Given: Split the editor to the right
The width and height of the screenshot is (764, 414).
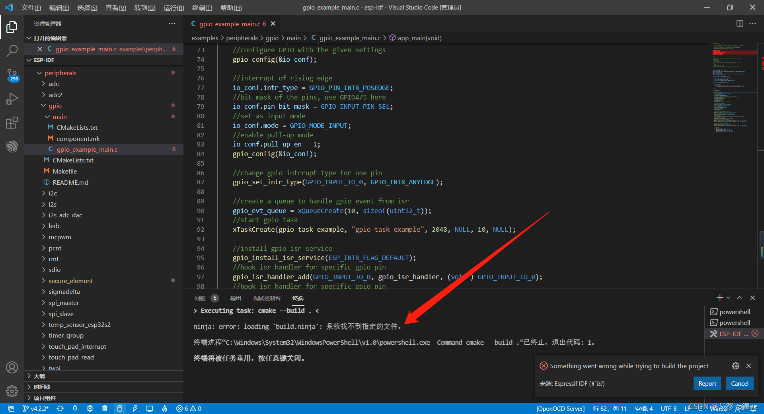Looking at the screenshot, I should pos(740,23).
